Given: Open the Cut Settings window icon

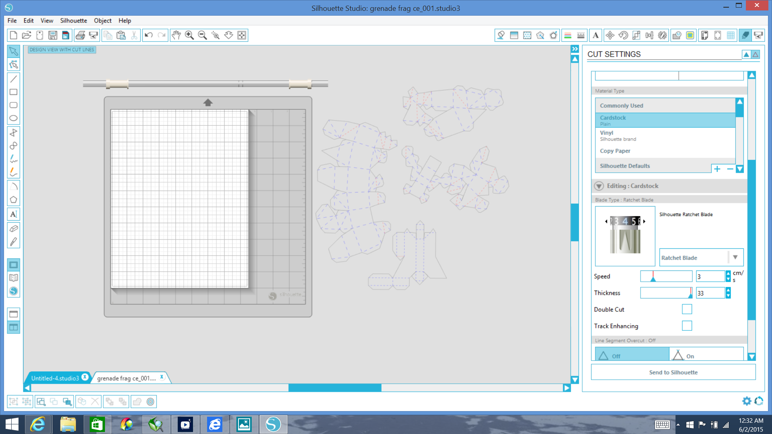Looking at the screenshot, I should coord(745,35).
